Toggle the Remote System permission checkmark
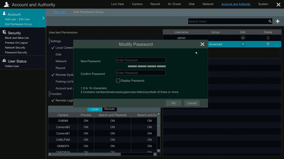 [x=53, y=74]
